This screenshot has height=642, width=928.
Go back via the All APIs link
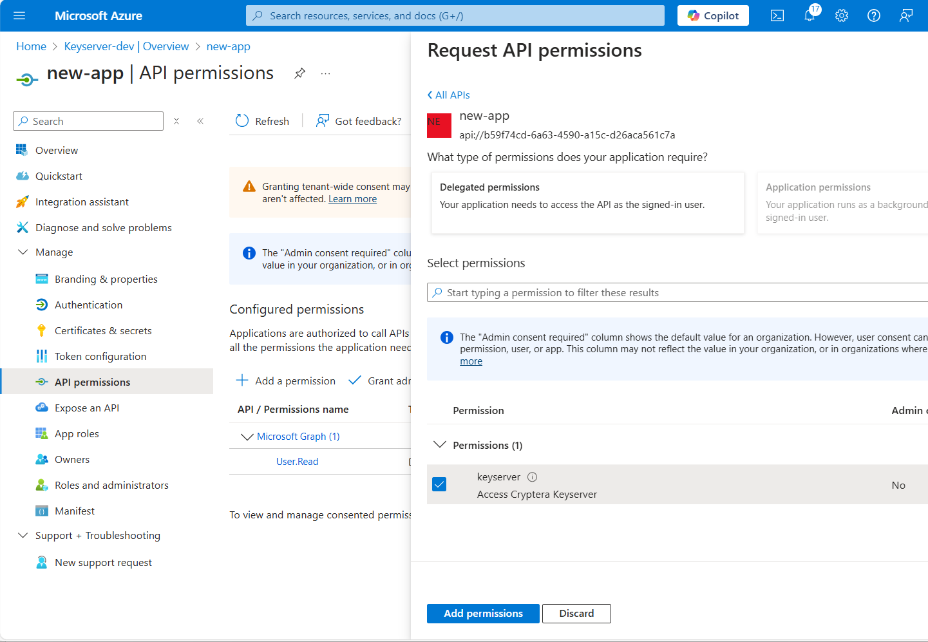click(x=448, y=95)
